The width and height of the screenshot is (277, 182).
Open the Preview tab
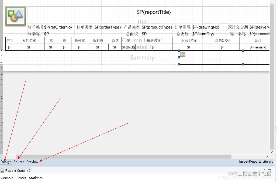point(32,162)
